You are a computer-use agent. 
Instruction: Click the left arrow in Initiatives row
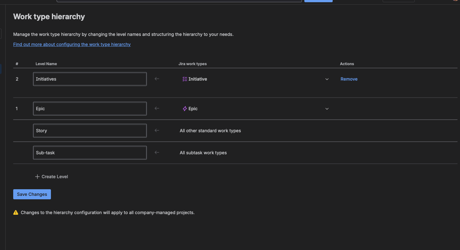157,79
